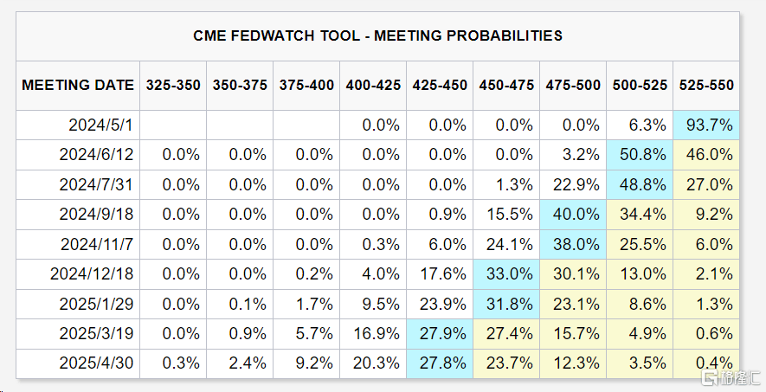Select the 46.0% yellow cell
The image size is (766, 392).
click(706, 155)
